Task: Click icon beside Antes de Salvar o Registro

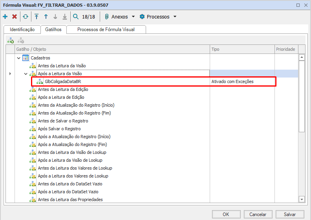Action: [x=33, y=121]
